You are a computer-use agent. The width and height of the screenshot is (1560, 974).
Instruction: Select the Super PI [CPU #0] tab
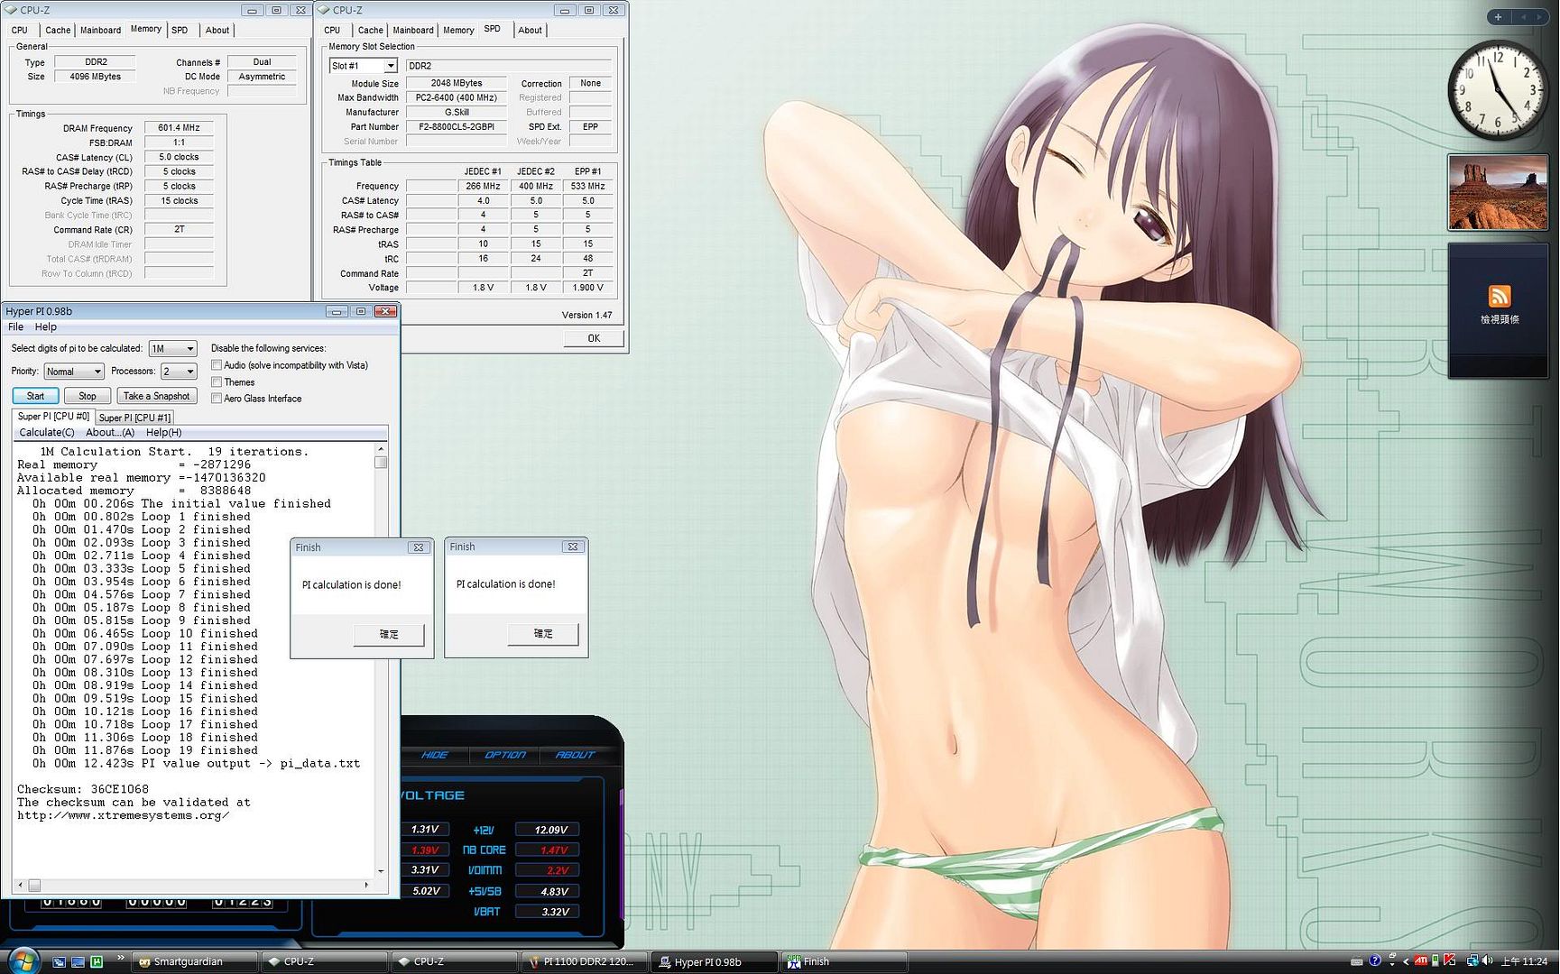click(53, 417)
